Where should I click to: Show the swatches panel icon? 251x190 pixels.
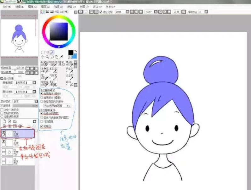click(62, 12)
